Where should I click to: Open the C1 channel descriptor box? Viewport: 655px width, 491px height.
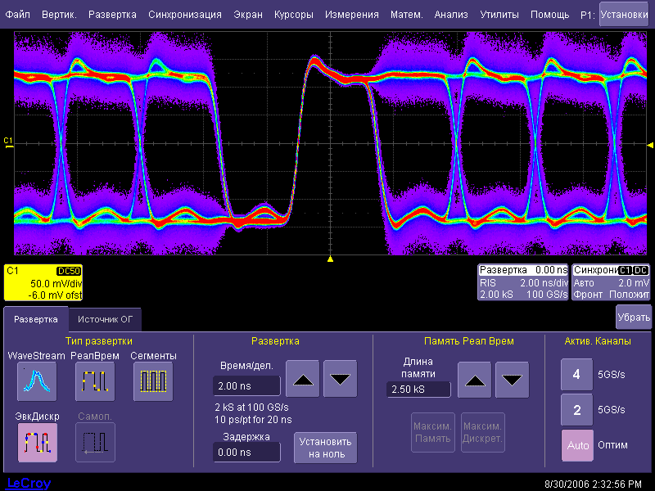43,282
